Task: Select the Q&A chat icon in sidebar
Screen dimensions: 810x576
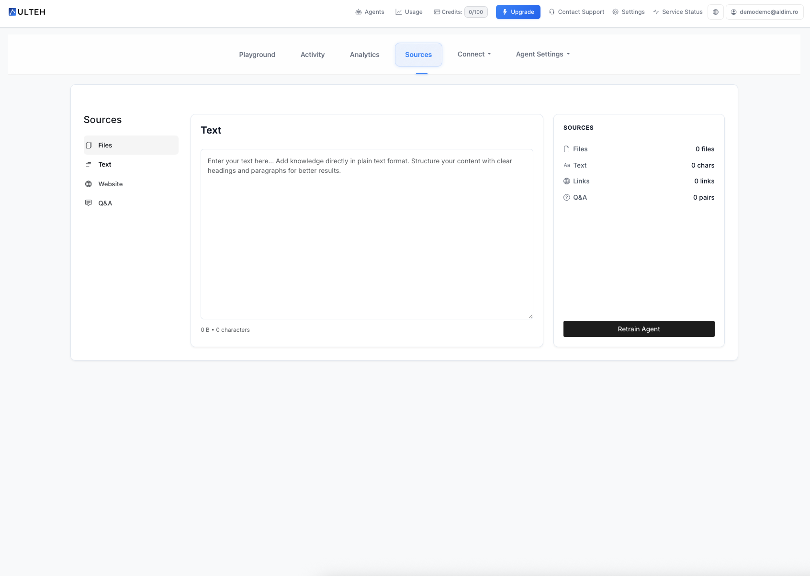Action: coord(88,203)
